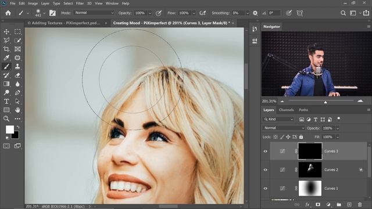Select the Pen tool
This screenshot has height=209, width=372.
tap(17, 92)
